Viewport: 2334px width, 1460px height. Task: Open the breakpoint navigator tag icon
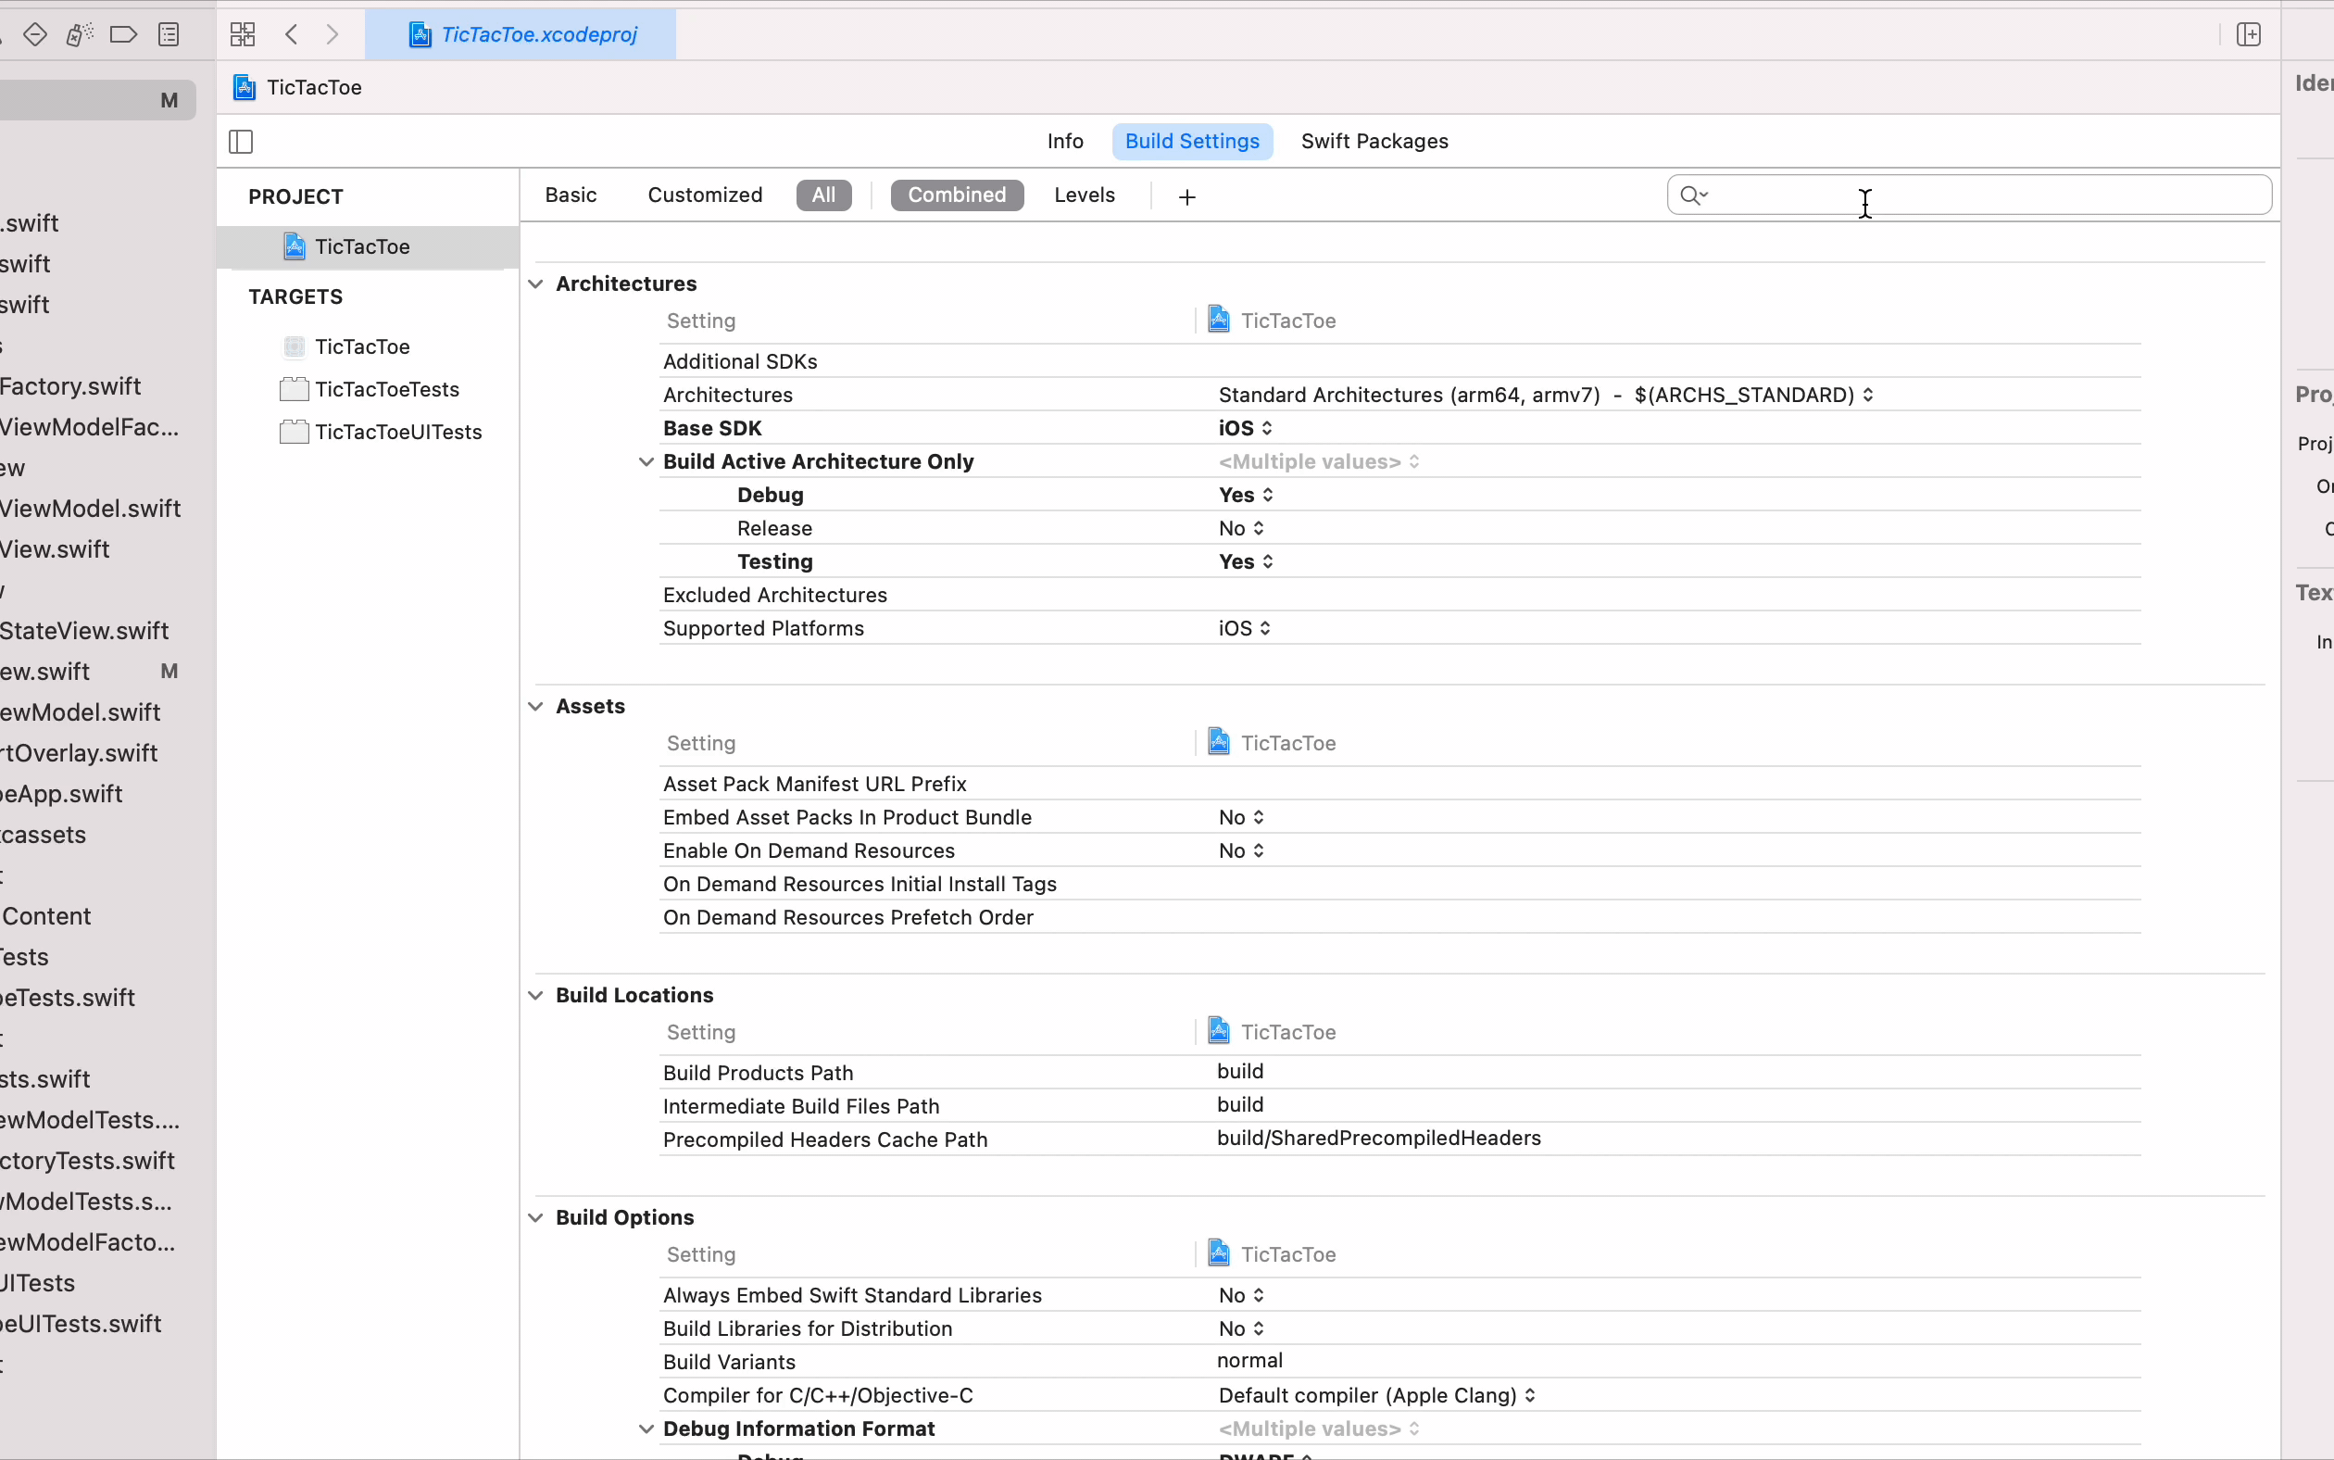[123, 35]
